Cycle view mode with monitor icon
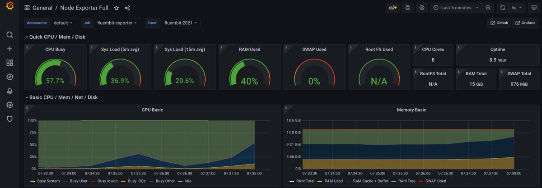Viewport: 542px width, 188px height. (533, 8)
